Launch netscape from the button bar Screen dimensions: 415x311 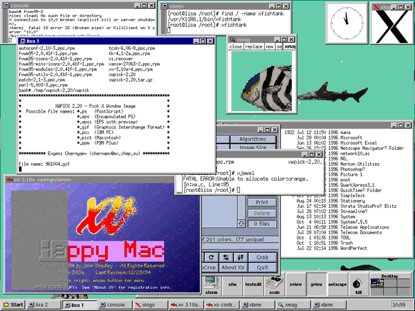point(338,285)
